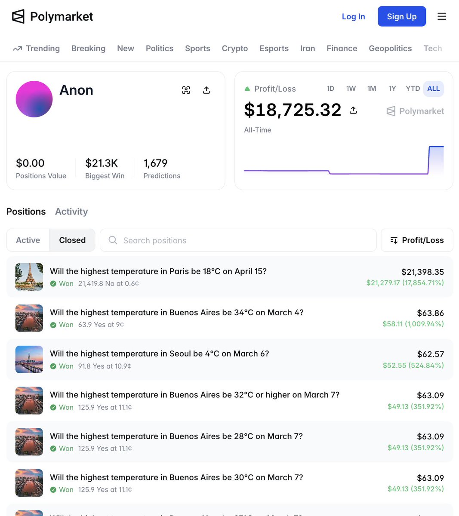Open the New category
This screenshot has width=459, height=516.
pyautogui.click(x=126, y=49)
